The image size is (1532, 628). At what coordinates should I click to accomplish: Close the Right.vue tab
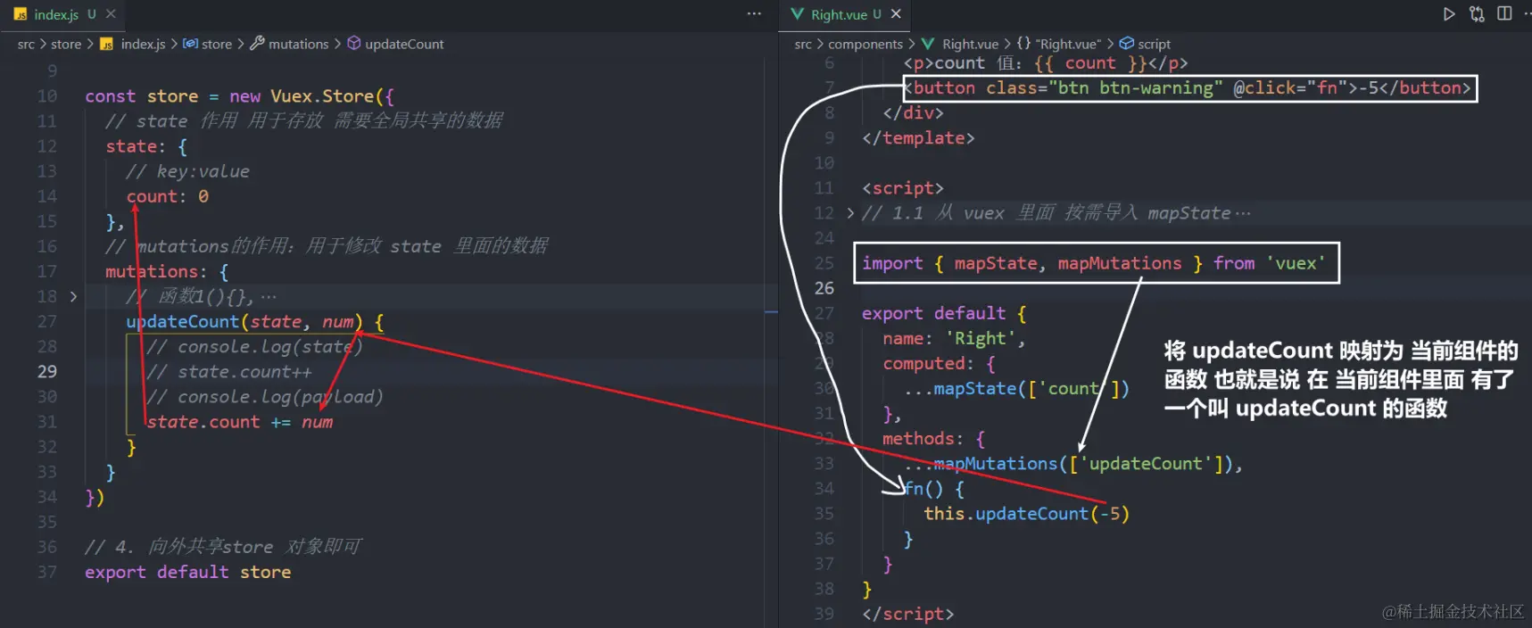tap(896, 14)
